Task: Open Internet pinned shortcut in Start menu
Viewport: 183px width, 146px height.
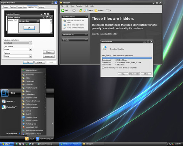Action: [x=3, y=102]
